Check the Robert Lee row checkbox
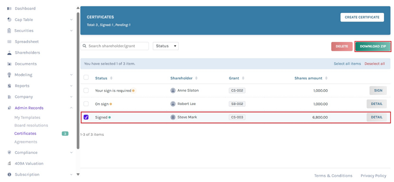The image size is (394, 182). tap(86, 104)
